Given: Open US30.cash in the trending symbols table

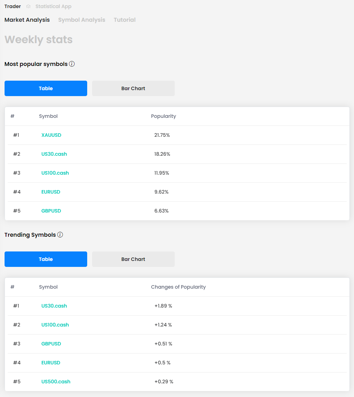Looking at the screenshot, I should click(x=54, y=306).
